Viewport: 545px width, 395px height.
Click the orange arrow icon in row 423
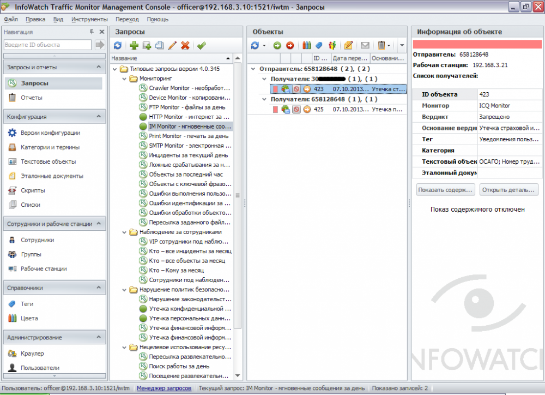click(x=307, y=89)
